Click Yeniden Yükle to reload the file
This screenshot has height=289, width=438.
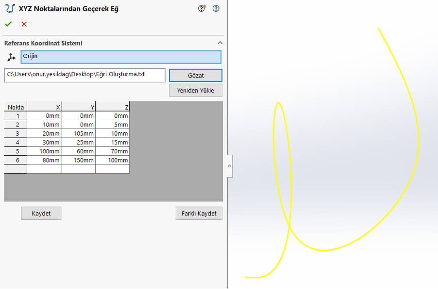click(195, 90)
